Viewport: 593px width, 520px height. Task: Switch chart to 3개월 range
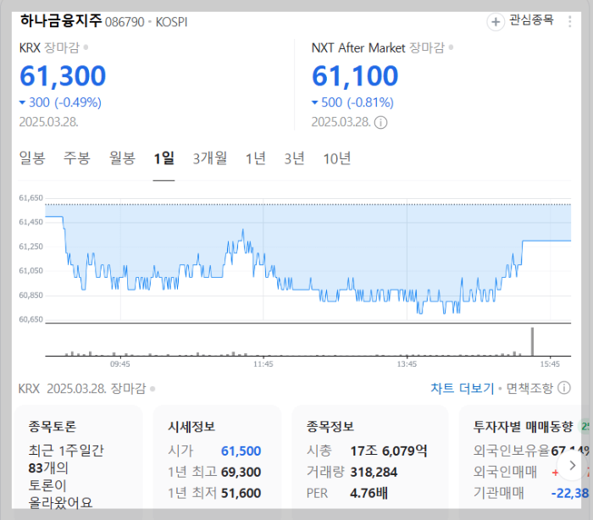210,158
